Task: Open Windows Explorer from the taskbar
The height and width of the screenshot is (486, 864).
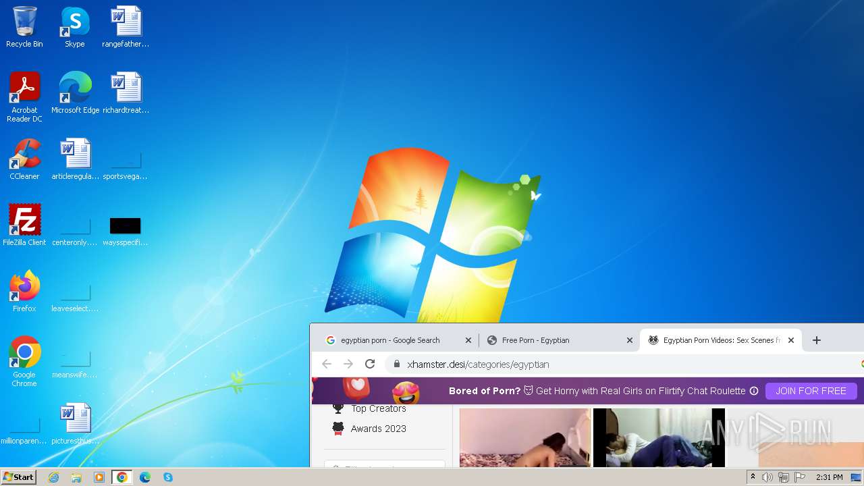Action: pos(76,477)
